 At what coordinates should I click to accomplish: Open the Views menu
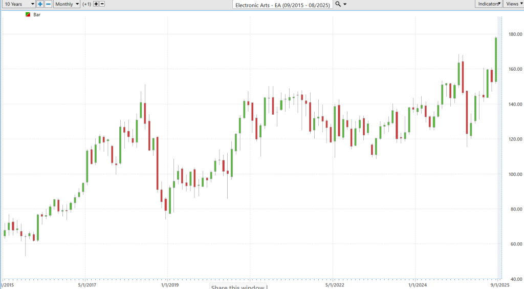tap(513, 4)
